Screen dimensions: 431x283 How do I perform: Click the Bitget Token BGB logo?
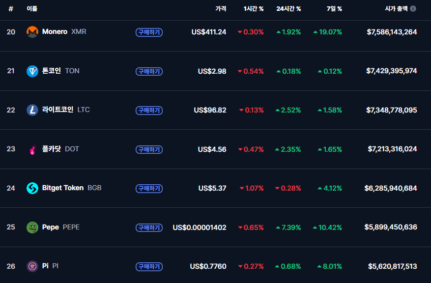[x=32, y=188]
